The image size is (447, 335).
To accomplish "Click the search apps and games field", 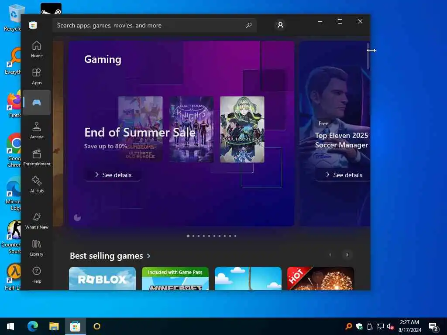I will [x=155, y=25].
